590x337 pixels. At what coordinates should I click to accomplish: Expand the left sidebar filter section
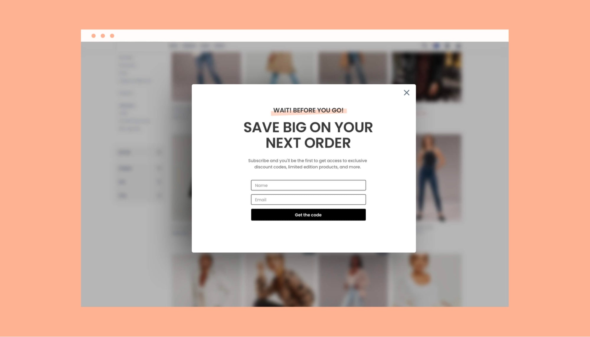(x=160, y=152)
